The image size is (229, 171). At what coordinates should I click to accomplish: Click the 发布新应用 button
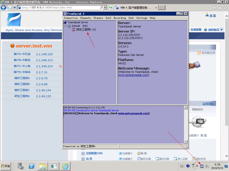pyautogui.click(x=206, y=53)
